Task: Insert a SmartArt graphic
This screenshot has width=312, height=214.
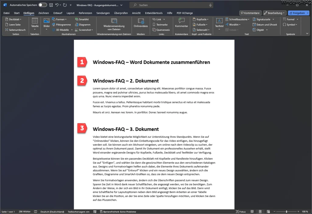Action: coord(82,19)
